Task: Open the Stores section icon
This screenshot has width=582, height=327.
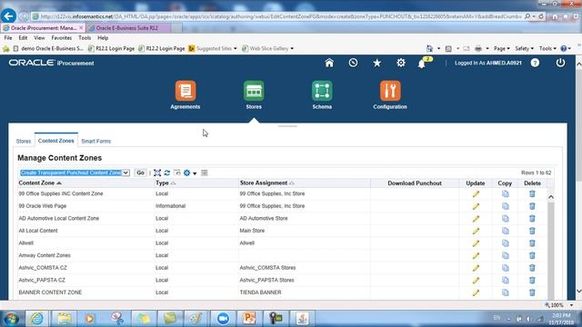Action: click(x=254, y=91)
